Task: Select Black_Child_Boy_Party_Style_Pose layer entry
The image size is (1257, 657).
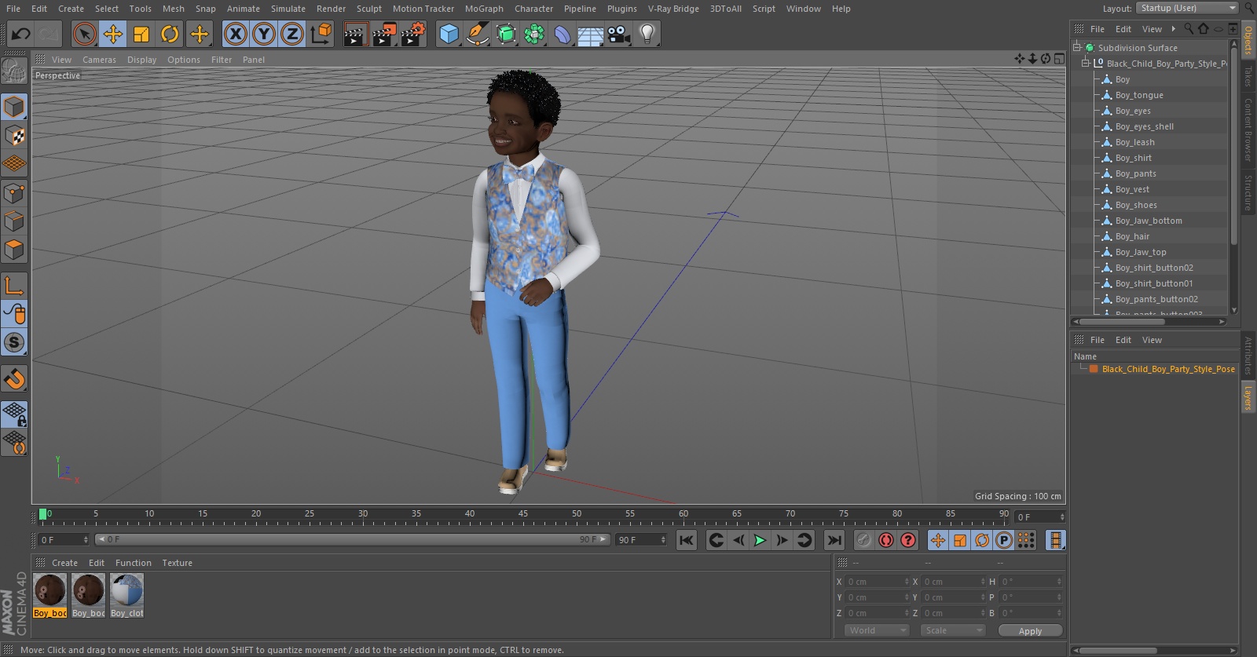Action: coord(1167,369)
